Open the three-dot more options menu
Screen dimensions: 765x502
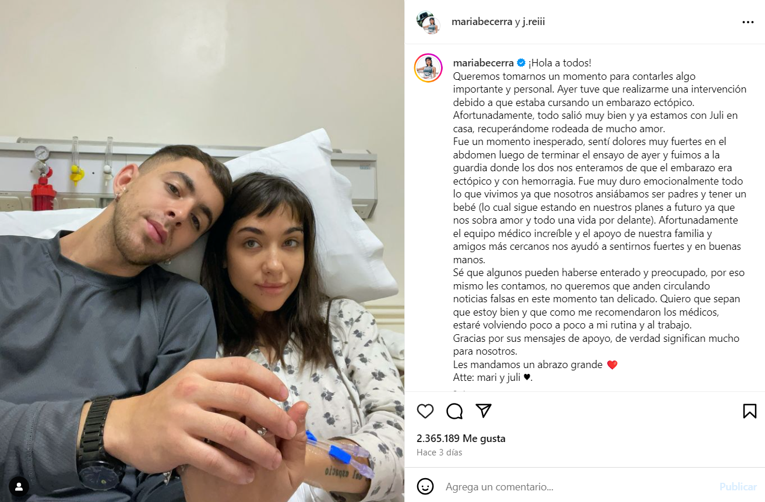748,22
